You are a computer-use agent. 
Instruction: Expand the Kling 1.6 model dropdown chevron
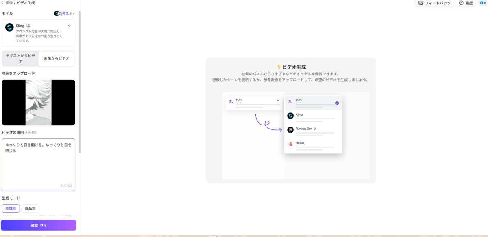pos(69,26)
